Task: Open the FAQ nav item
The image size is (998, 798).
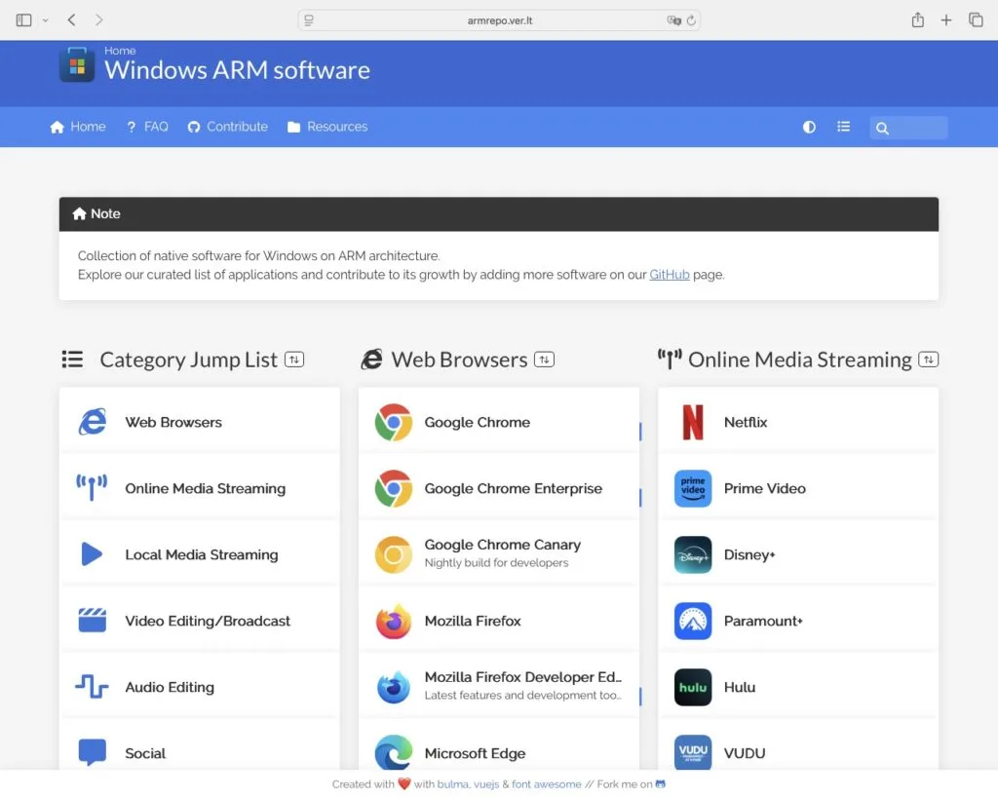Action: 148,127
